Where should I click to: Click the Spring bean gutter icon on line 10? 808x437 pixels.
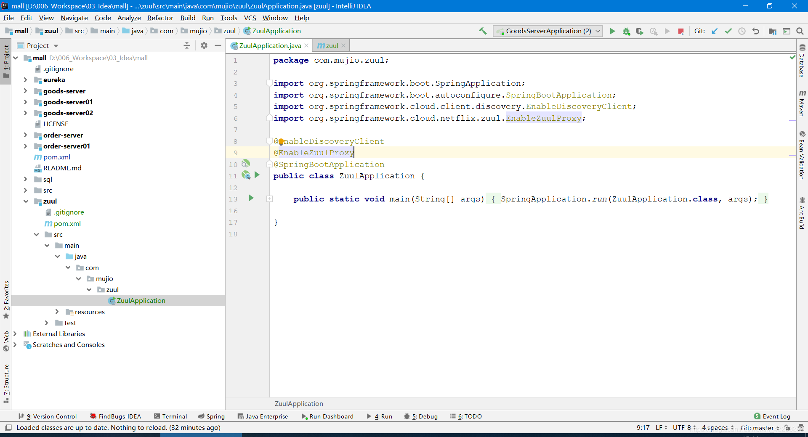tap(246, 164)
